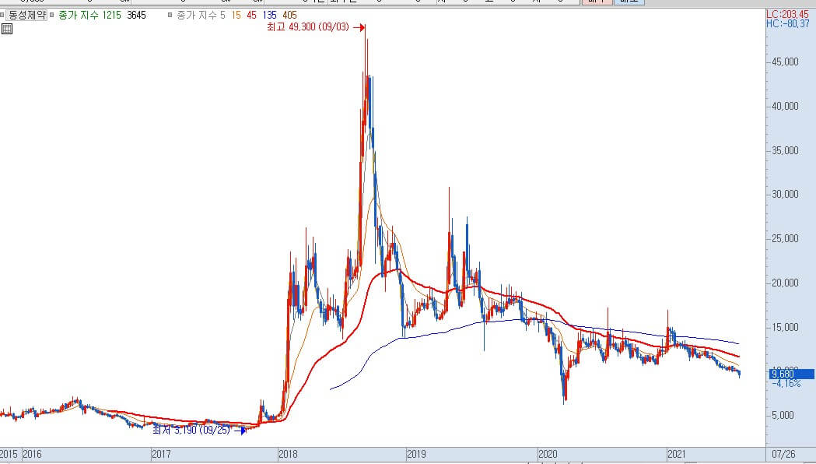This screenshot has height=464, width=816.
Task: Click the 최고 49,300 (09/03) high label
Action: pos(307,27)
